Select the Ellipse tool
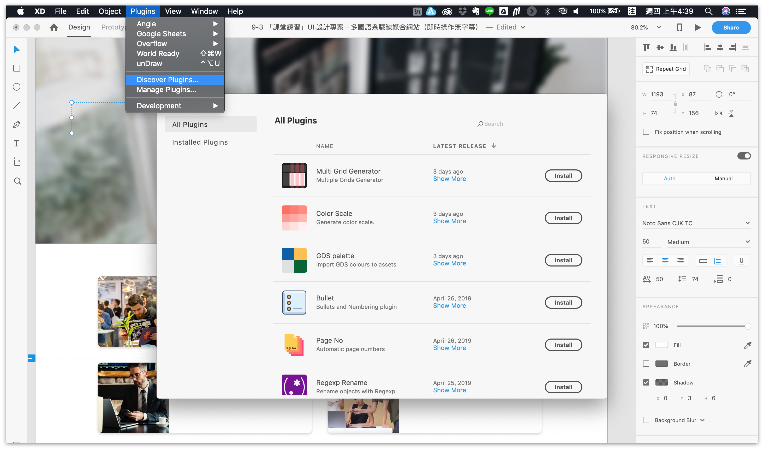 17,87
